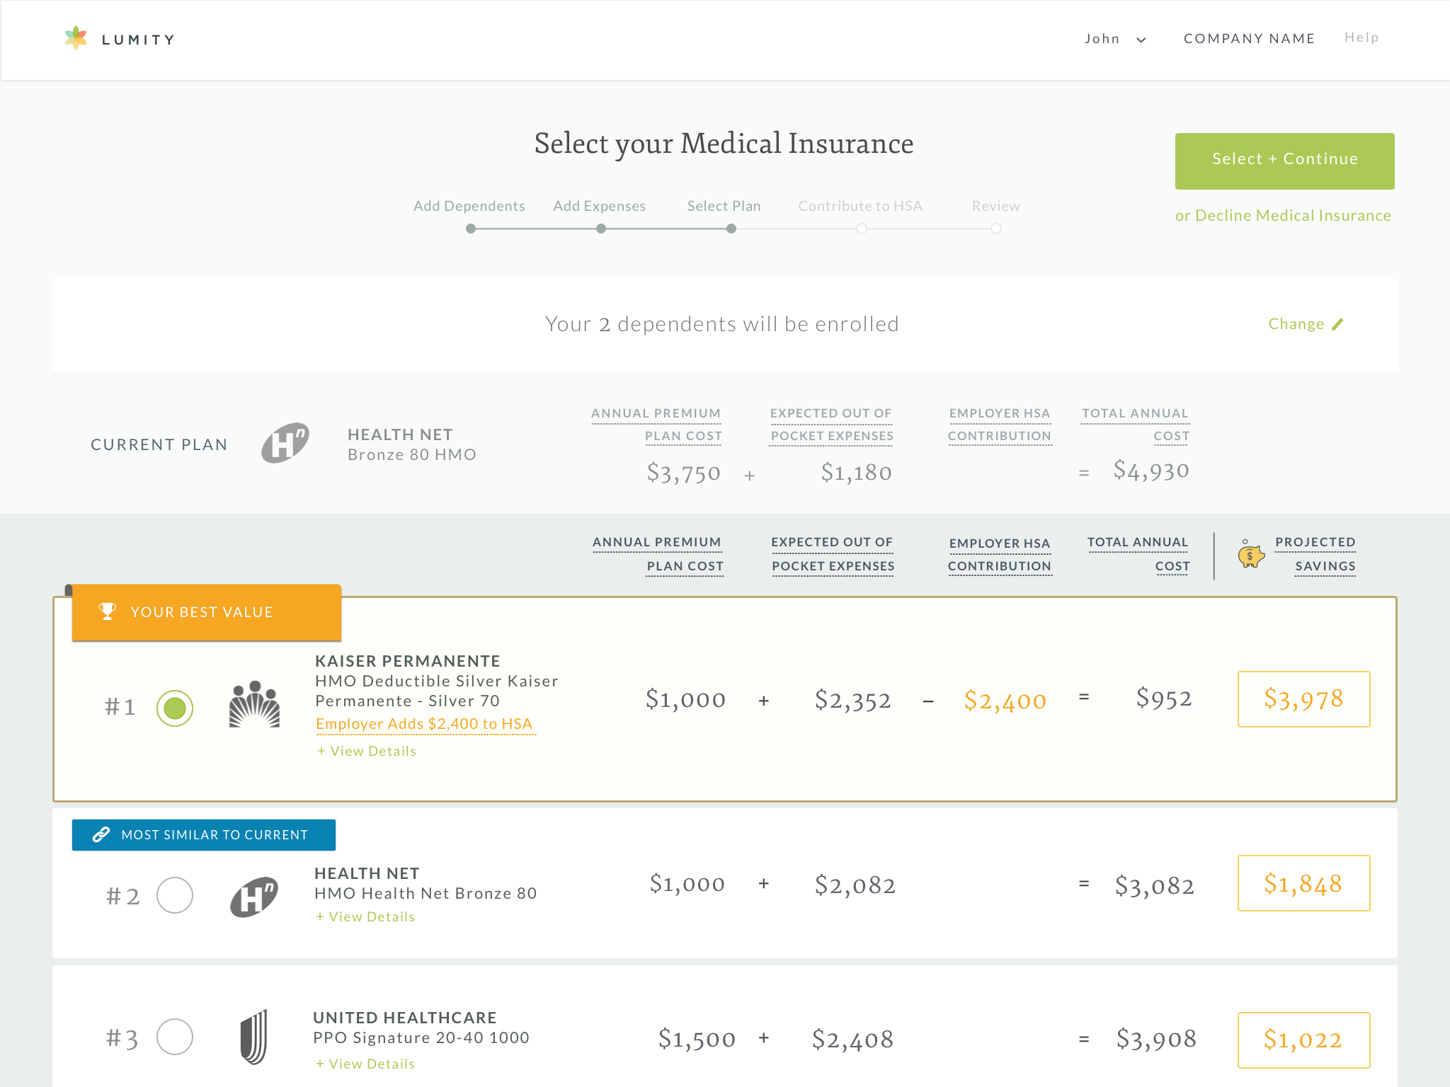This screenshot has width=1450, height=1087.
Task: Click Change to edit enrolled dependents
Action: (1296, 324)
